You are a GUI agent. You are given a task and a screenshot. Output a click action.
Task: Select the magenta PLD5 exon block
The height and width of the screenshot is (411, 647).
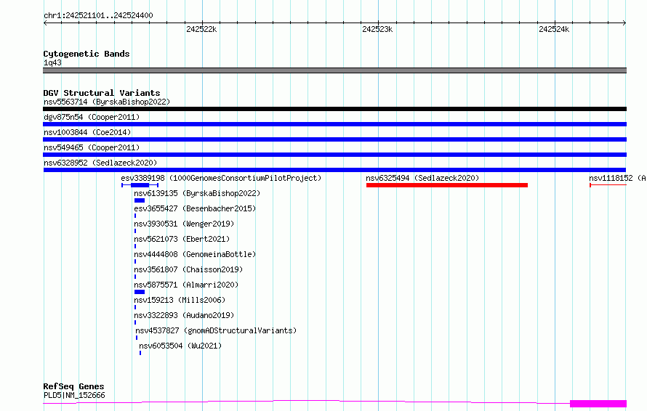[598, 404]
